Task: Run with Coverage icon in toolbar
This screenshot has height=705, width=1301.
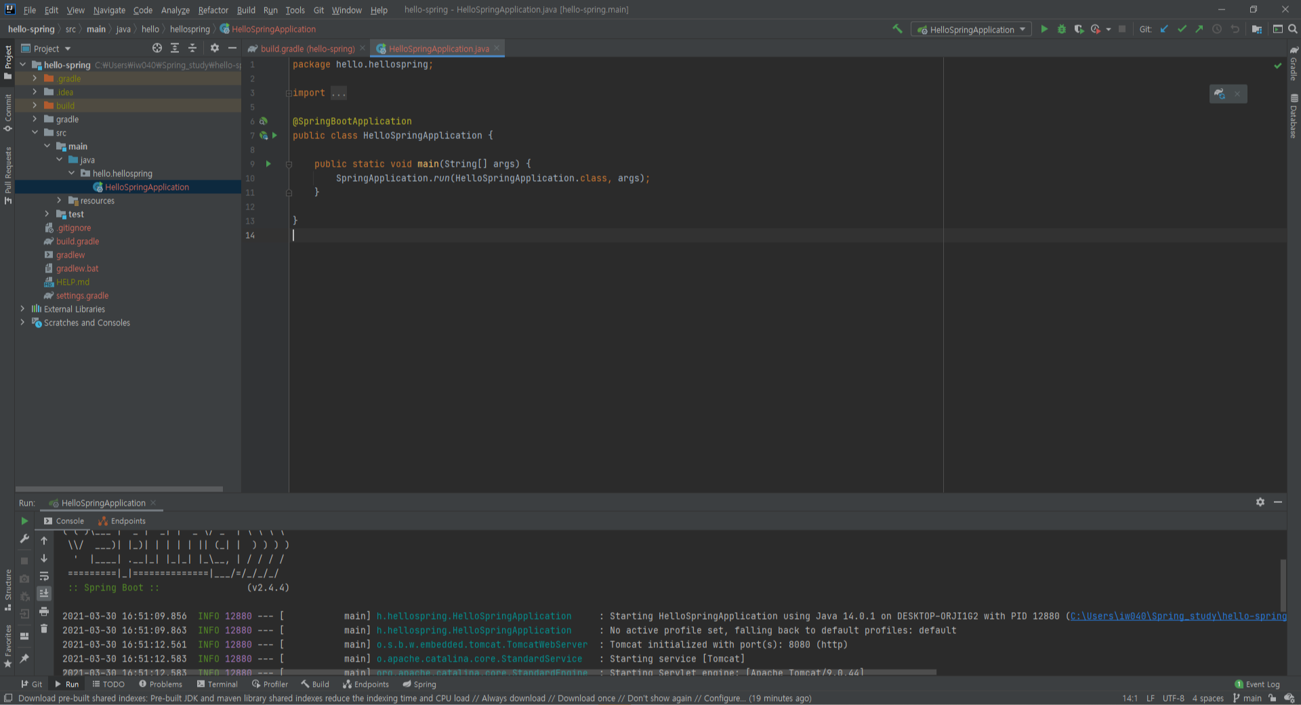Action: (x=1079, y=29)
